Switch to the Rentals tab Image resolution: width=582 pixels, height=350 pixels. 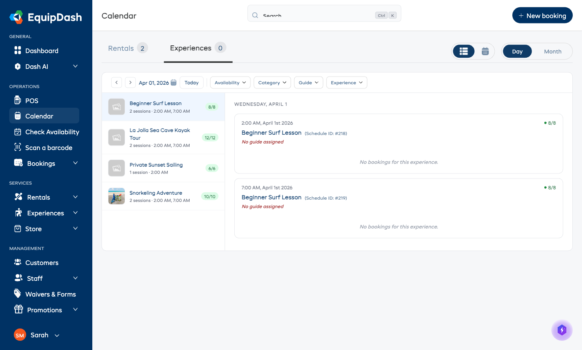pyautogui.click(x=121, y=48)
